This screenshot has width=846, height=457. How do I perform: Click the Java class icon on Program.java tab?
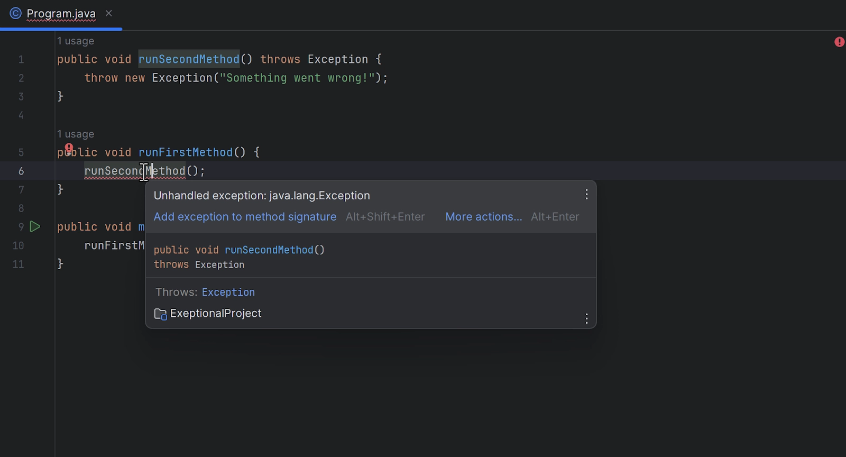(16, 13)
